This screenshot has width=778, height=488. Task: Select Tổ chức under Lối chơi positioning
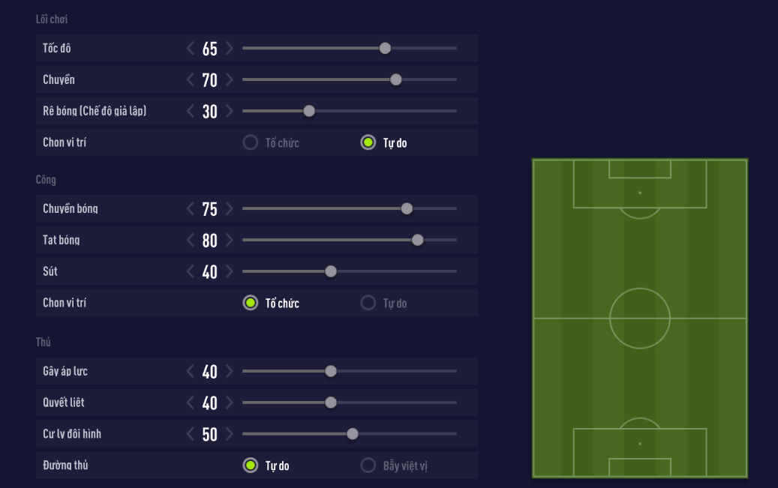click(251, 142)
